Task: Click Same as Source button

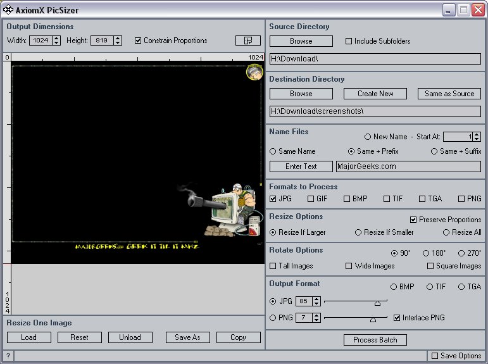Action: (449, 94)
